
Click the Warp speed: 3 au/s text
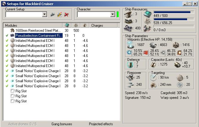click(175, 98)
